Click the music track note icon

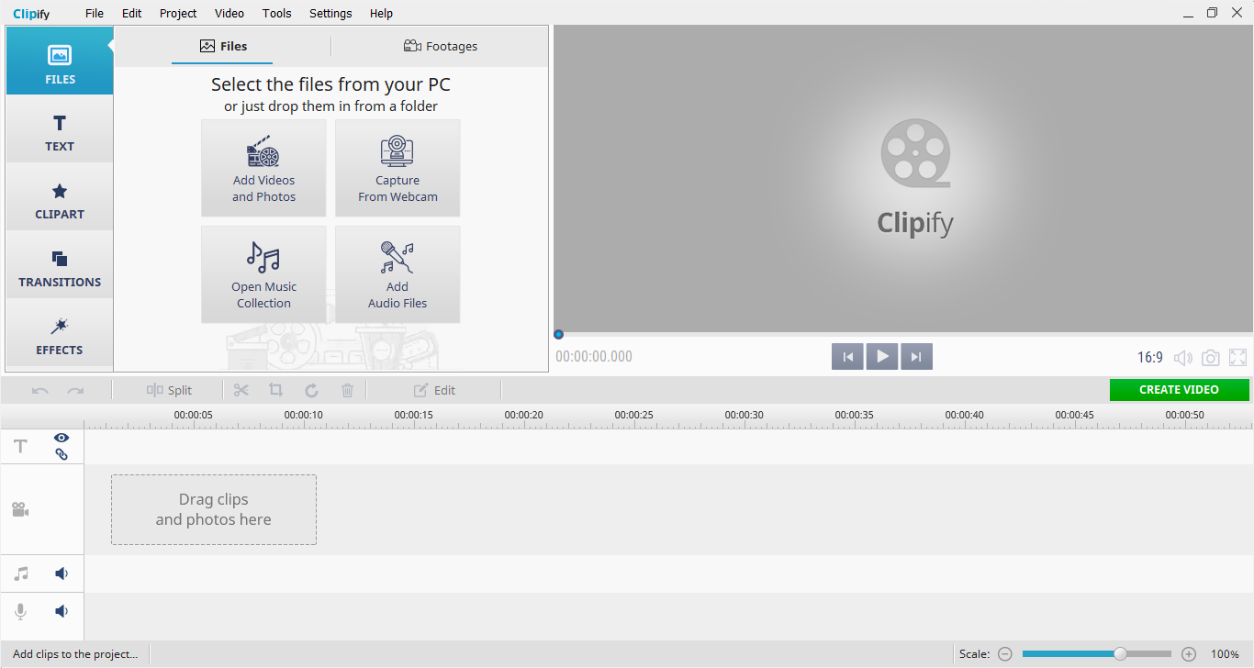(20, 573)
